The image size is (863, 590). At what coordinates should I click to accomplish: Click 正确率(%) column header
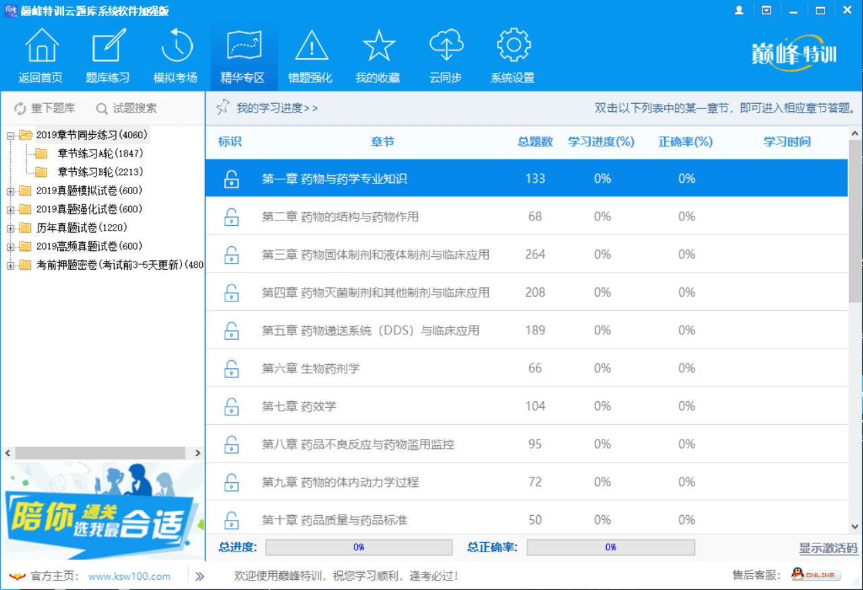tap(686, 142)
